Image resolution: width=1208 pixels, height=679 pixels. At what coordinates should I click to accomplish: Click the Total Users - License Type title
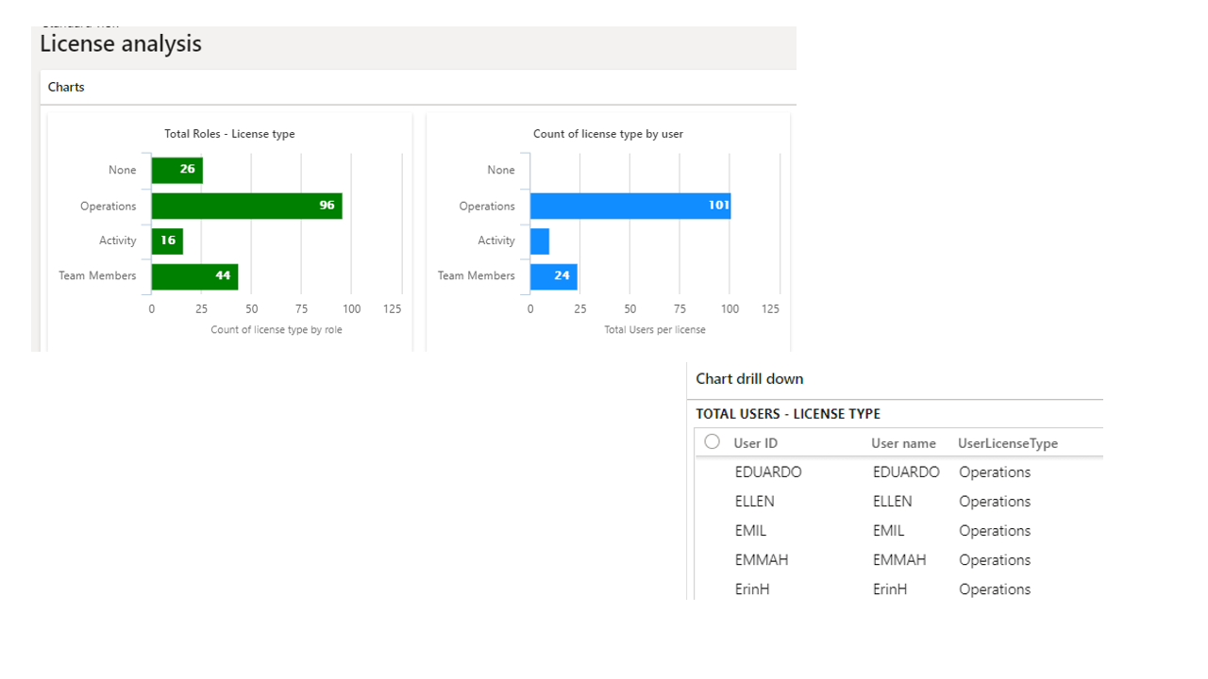pyautogui.click(x=788, y=414)
